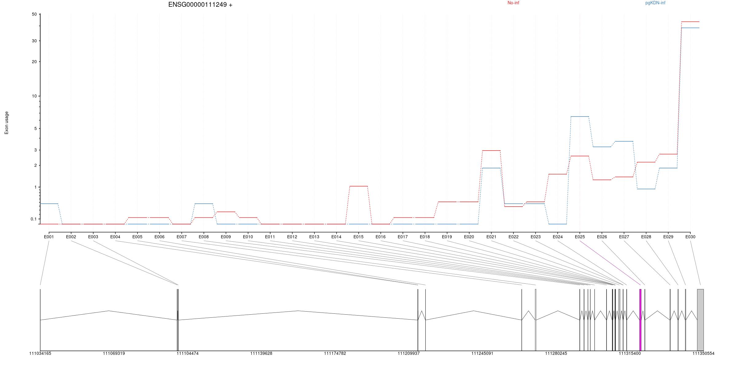The image size is (737, 368).
Task: Click y-axis tick label 5
Action: point(35,128)
